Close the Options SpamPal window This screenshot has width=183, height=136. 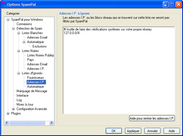click(x=179, y=4)
